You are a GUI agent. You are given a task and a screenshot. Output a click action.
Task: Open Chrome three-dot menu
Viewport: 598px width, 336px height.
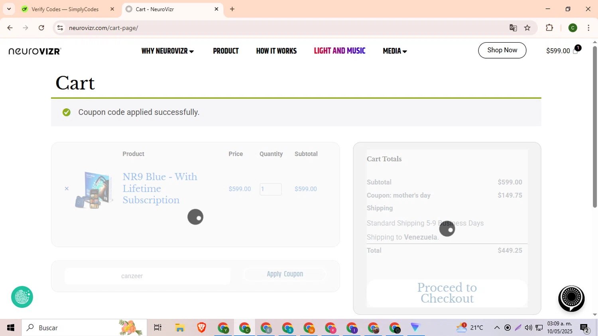point(588,28)
